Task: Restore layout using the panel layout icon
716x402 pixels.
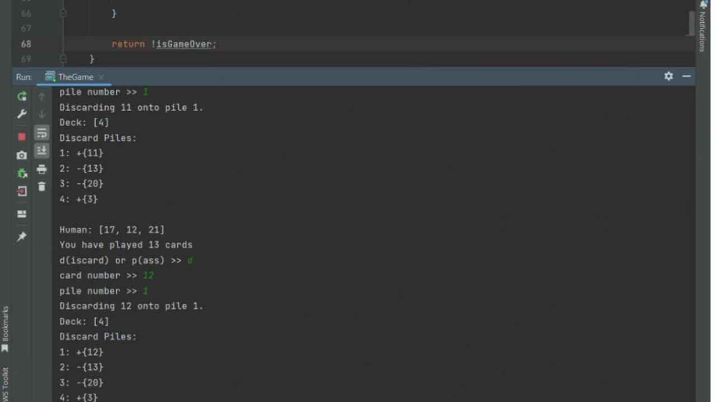Action: pyautogui.click(x=22, y=214)
